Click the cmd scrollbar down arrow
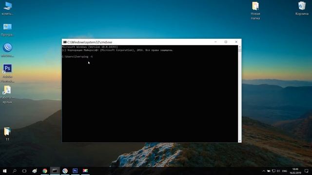The width and height of the screenshot is (312, 175). (x=240, y=140)
